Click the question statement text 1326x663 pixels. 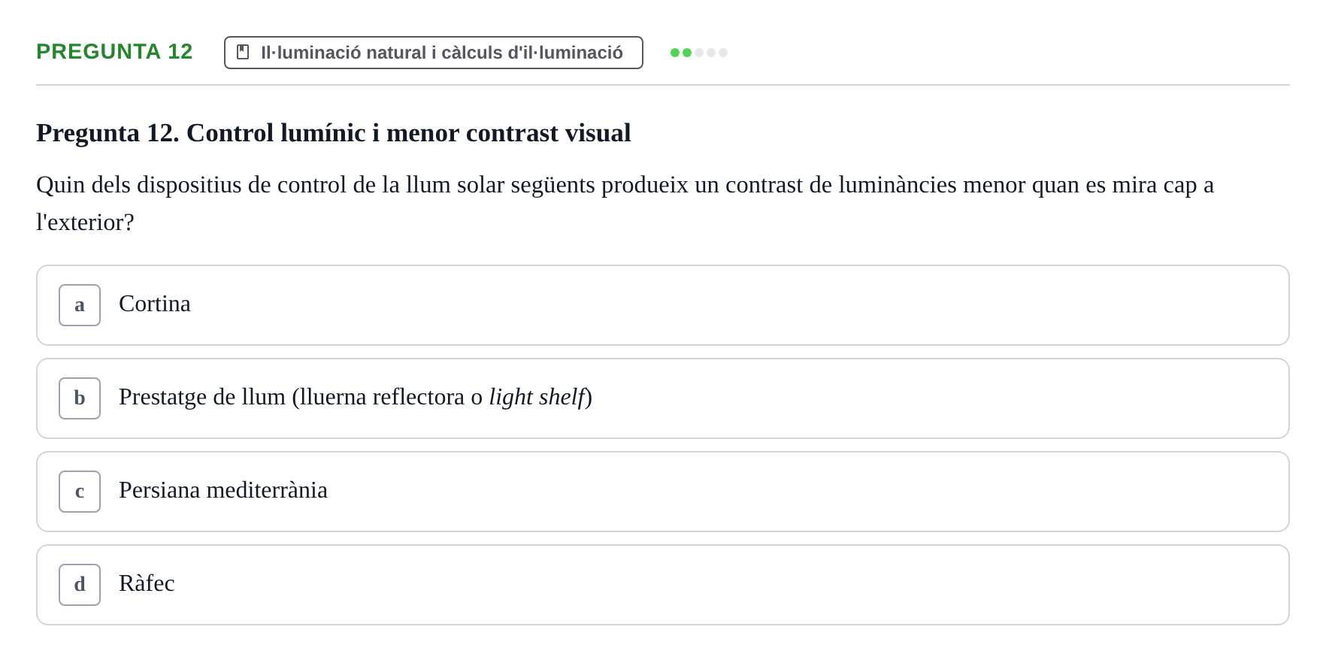625,203
